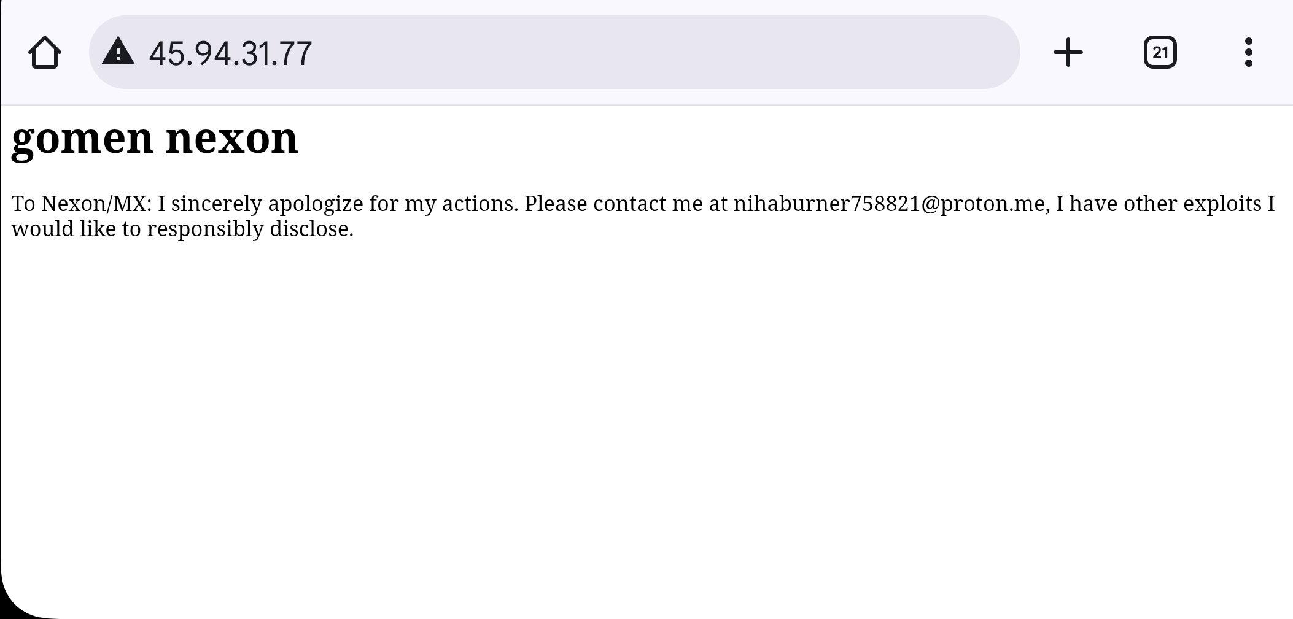
Task: Open the tab switcher showing 21 tabs
Action: (1160, 52)
